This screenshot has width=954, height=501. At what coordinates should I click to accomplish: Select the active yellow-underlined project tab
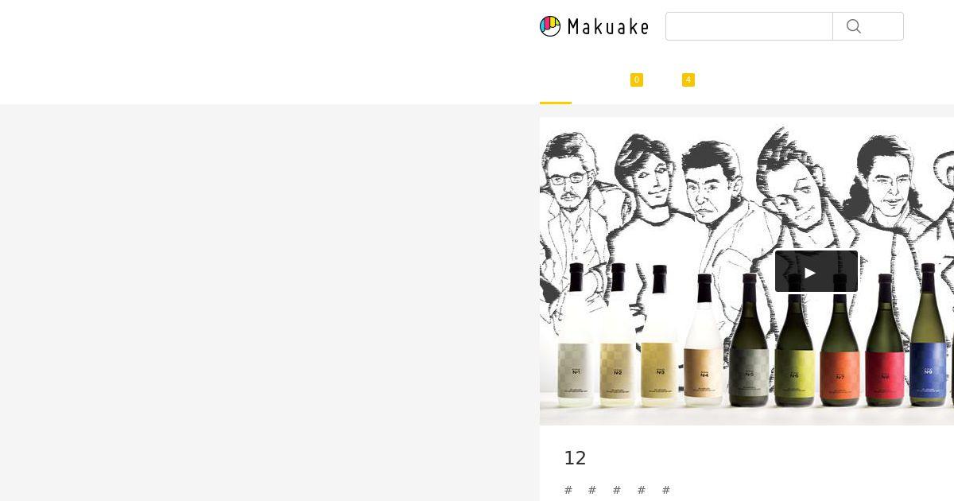point(556,83)
